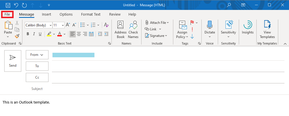The image size is (289, 116).
Task: Toggle Italic formatting
Action: click(x=34, y=34)
